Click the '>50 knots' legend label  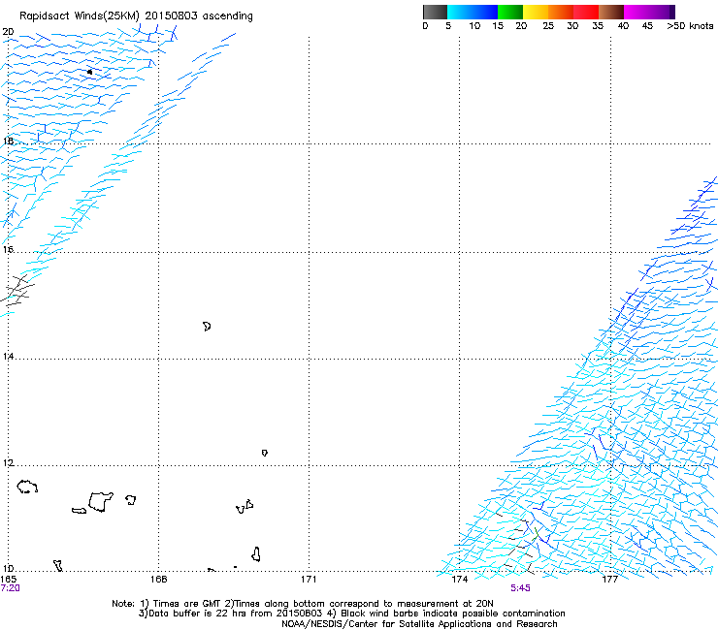click(690, 26)
